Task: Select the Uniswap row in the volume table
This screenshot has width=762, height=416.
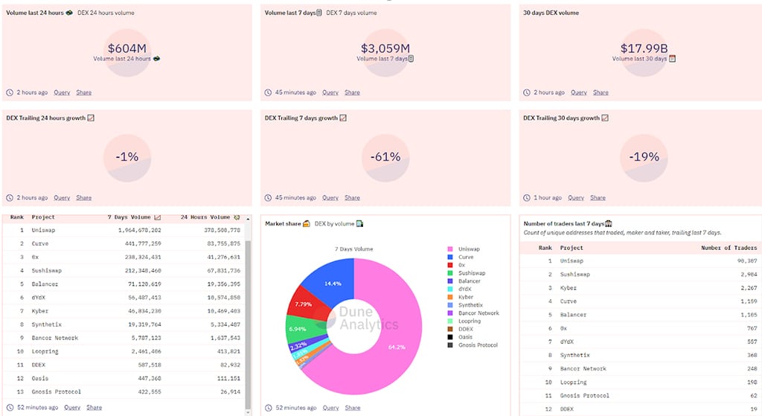Action: 125,231
